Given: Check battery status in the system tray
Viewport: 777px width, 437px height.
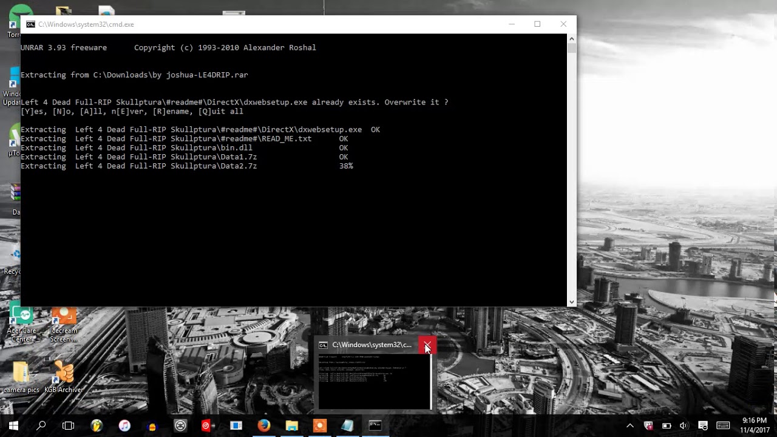Looking at the screenshot, I should point(666,425).
